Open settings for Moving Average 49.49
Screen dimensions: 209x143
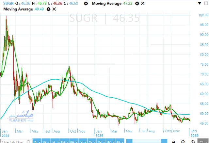(48, 9)
